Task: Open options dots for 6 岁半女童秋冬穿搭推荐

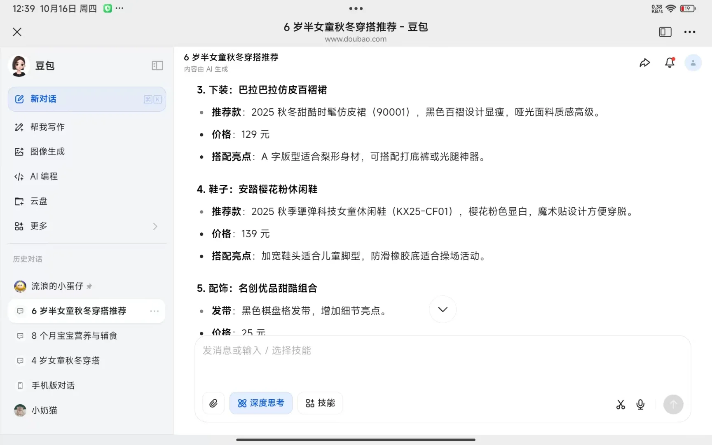Action: pos(155,311)
